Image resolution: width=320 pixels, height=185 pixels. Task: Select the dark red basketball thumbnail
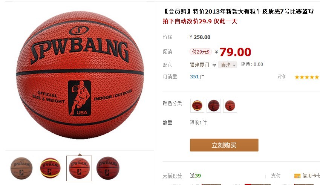pyautogui.click(x=108, y=168)
